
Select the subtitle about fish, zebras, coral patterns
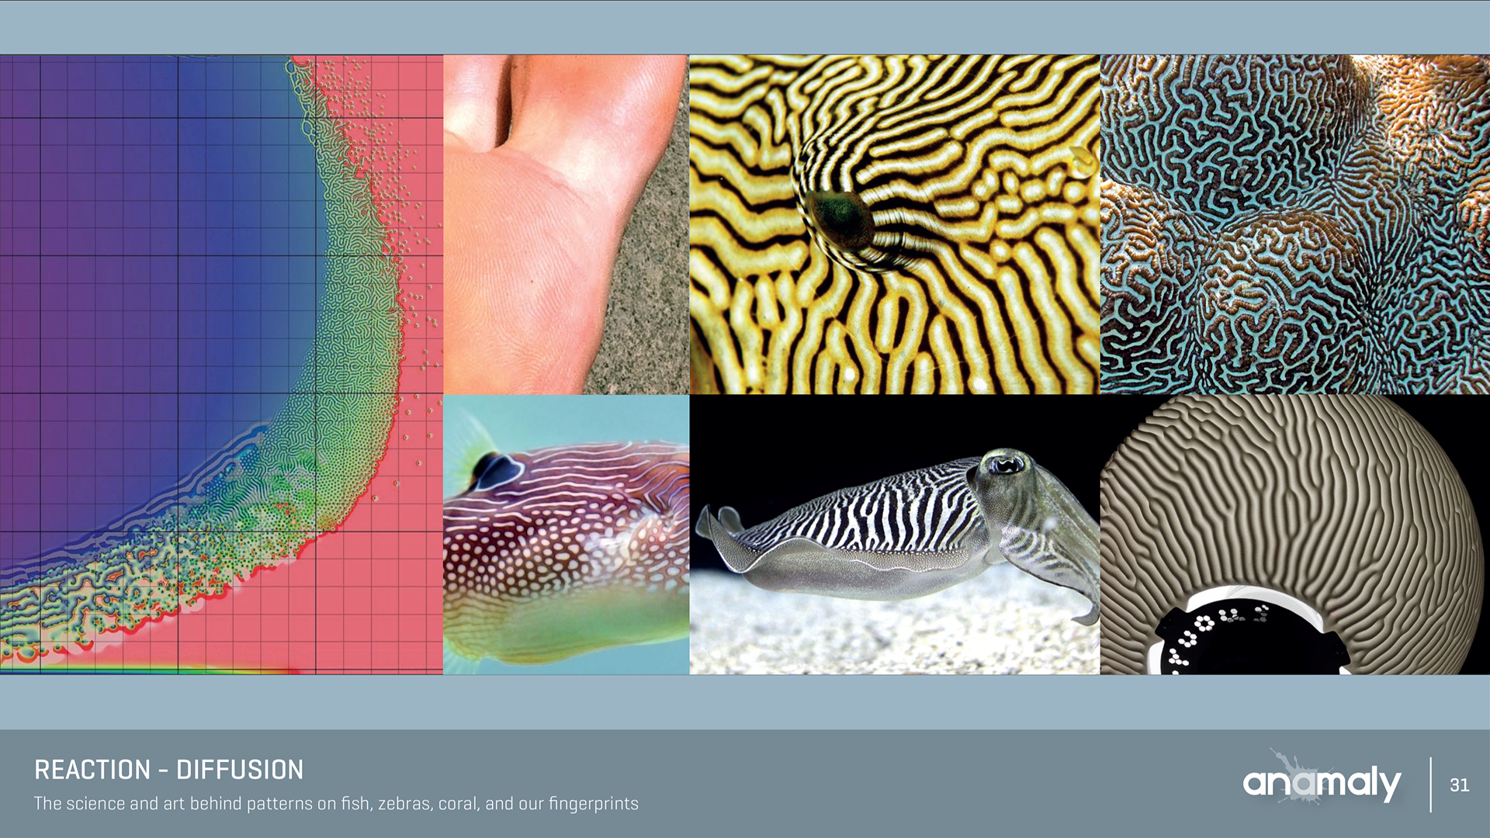pos(336,804)
